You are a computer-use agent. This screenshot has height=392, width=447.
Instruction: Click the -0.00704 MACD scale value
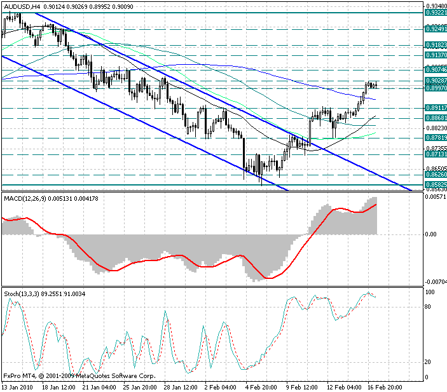pos(436,282)
